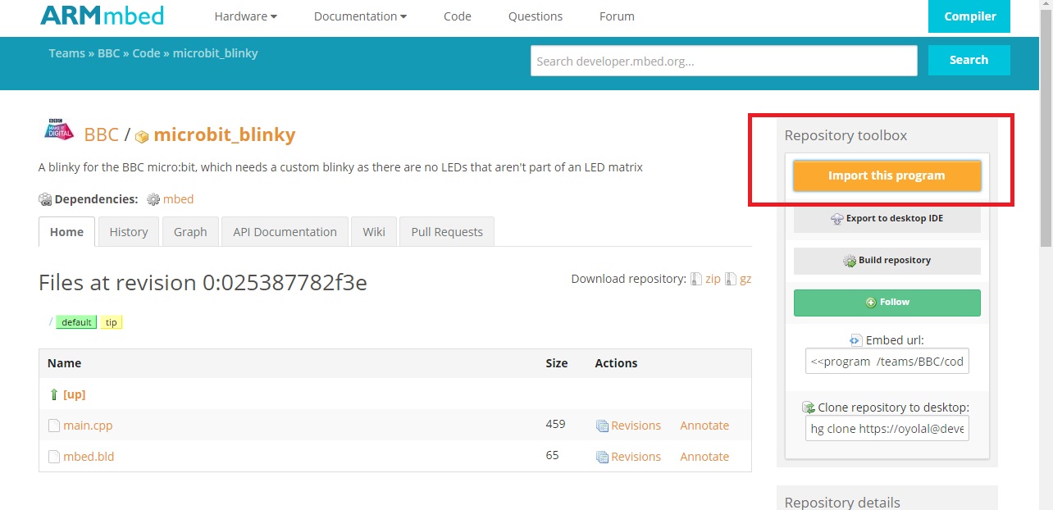Click the Clone repository icon

[809, 407]
